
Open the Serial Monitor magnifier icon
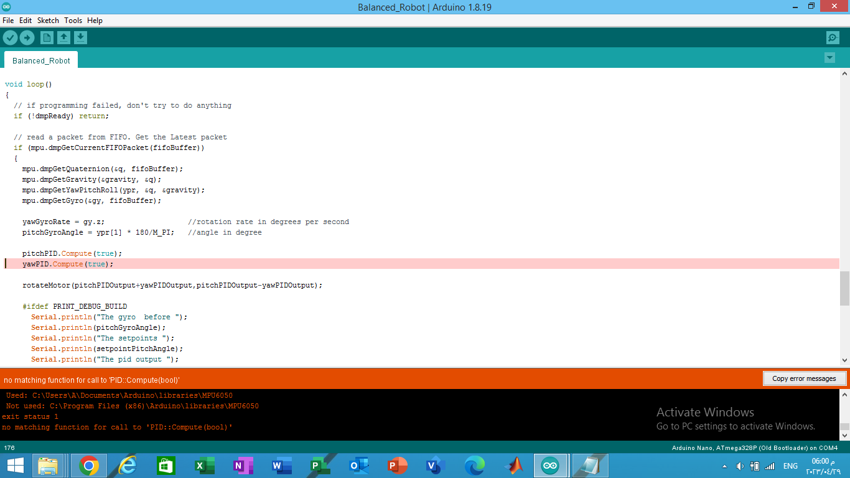pyautogui.click(x=833, y=37)
